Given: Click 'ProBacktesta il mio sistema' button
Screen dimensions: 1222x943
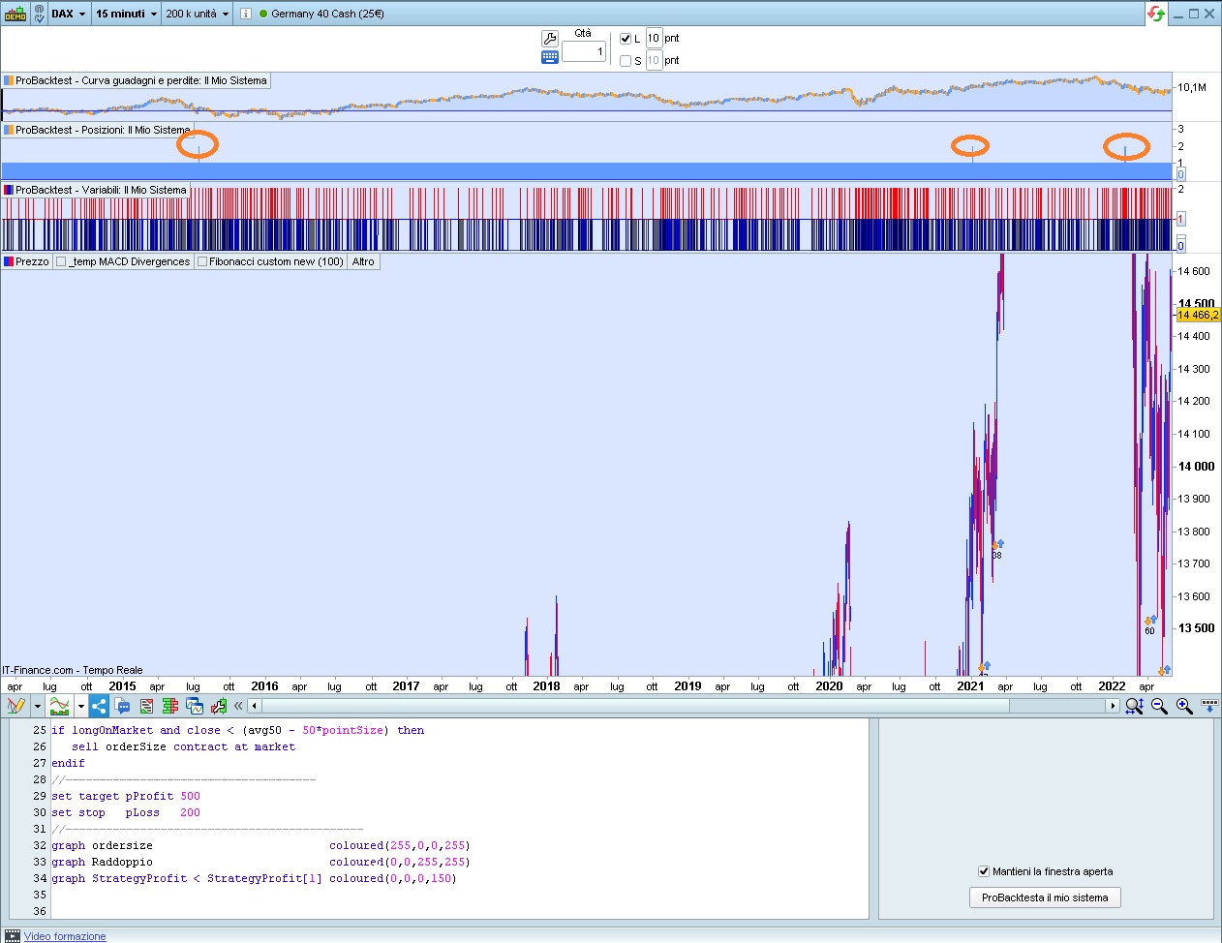Looking at the screenshot, I should [x=1044, y=897].
